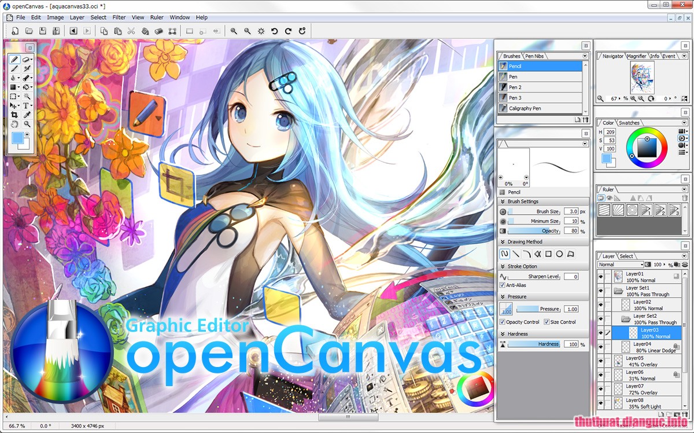Enable the Anti-Alias option
Screen dimensions: 694x433
click(502, 285)
